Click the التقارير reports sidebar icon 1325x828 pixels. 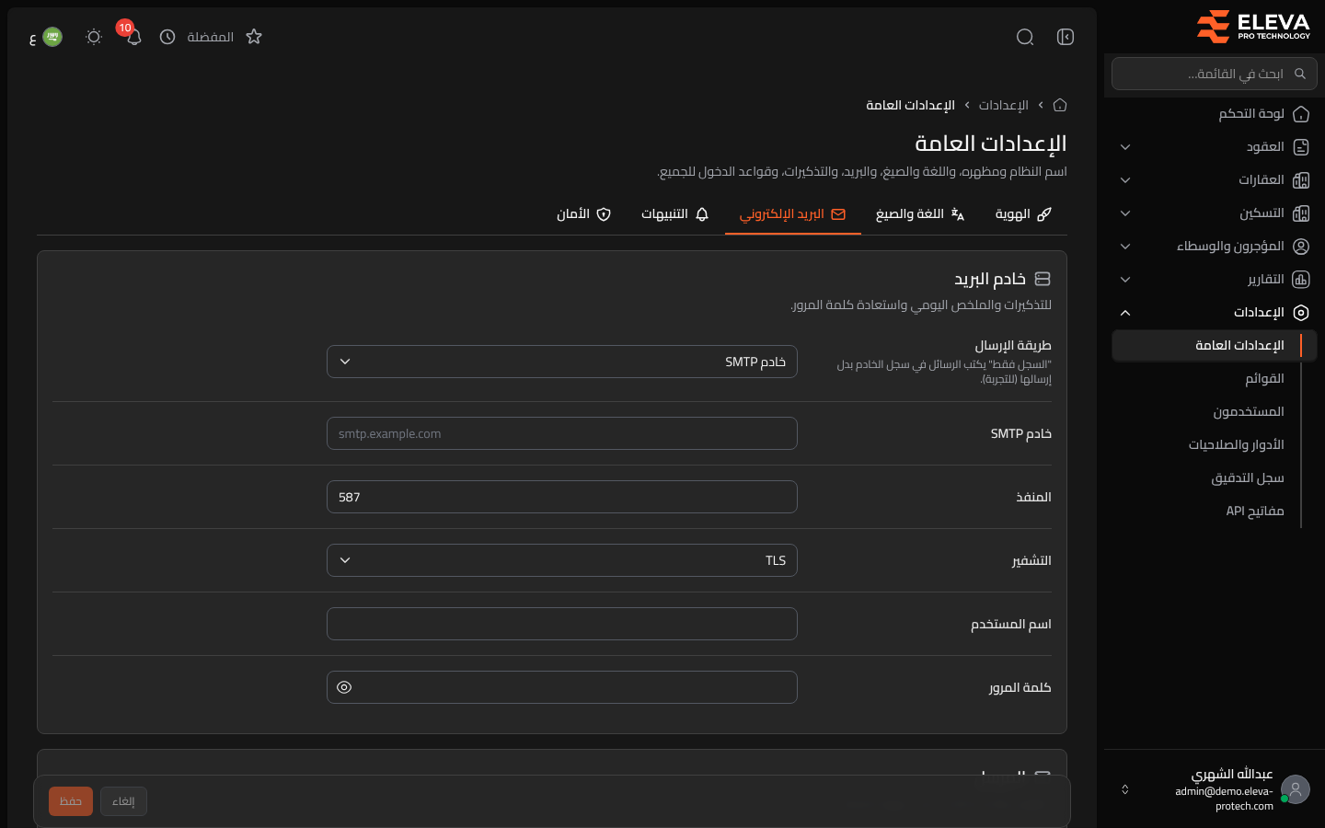pyautogui.click(x=1301, y=280)
